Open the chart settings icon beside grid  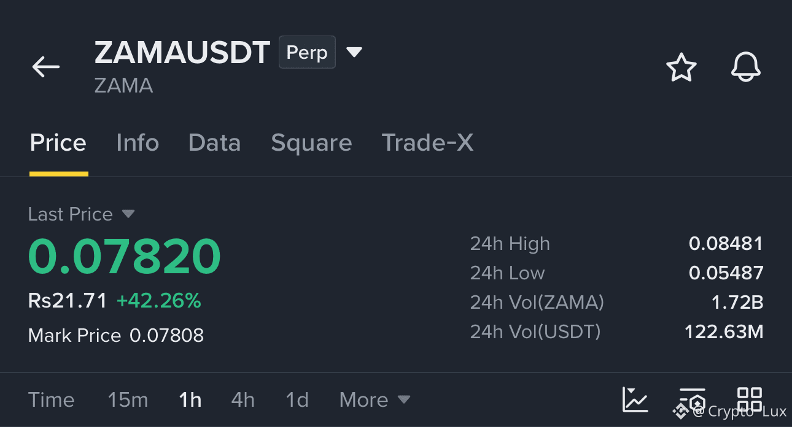(693, 400)
